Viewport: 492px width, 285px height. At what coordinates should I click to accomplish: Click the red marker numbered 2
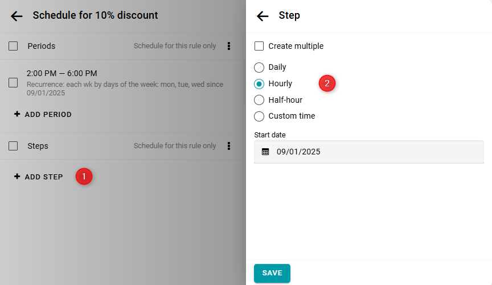point(327,83)
